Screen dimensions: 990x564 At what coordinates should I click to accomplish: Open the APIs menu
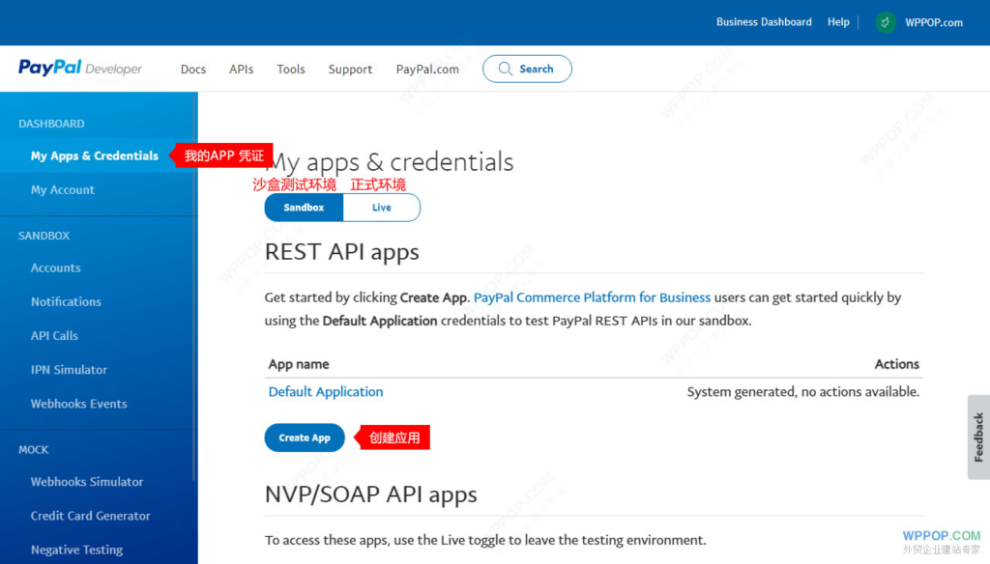pyautogui.click(x=242, y=70)
